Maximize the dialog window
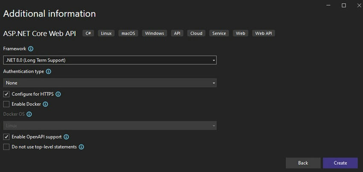 344,6
